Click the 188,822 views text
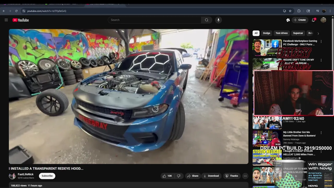334x188 pixels. pyautogui.click(x=19, y=186)
